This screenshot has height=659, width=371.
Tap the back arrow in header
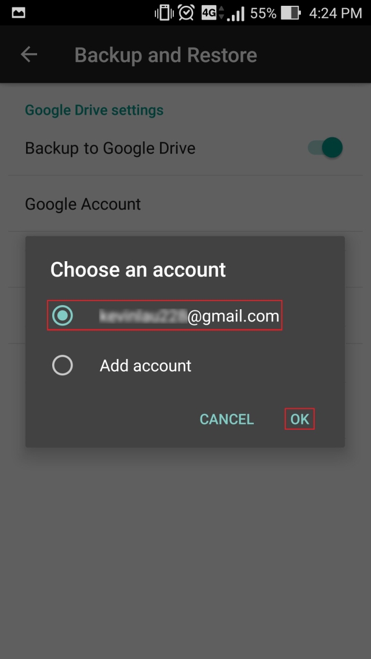(x=29, y=54)
